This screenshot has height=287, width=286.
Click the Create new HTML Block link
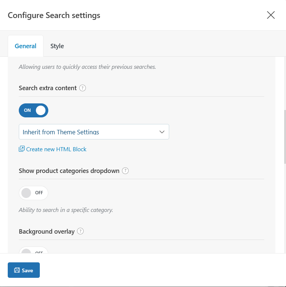click(56, 149)
